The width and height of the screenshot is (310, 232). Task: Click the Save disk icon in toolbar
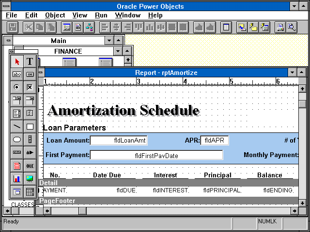pyautogui.click(x=13, y=27)
